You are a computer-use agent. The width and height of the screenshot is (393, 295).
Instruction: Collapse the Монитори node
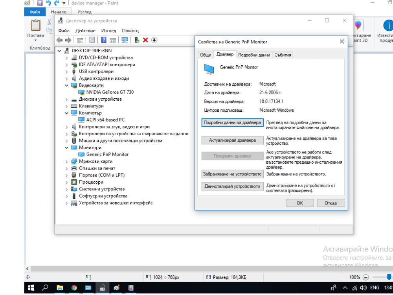coord(66,147)
